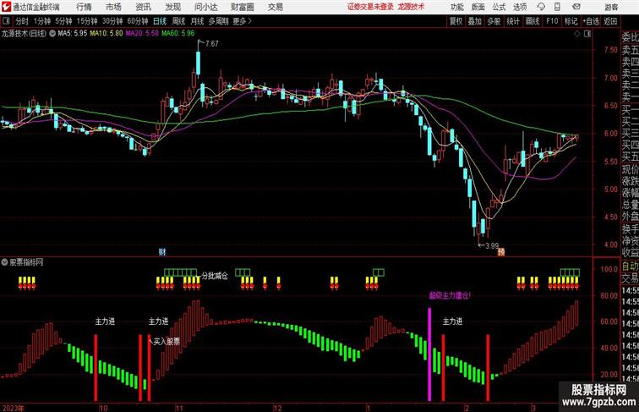639x412 pixels.
Task: Open the 行情 menu
Action: 84,7
